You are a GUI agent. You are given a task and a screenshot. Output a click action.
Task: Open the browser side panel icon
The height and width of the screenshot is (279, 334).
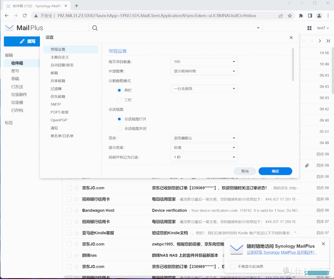pos(310,15)
